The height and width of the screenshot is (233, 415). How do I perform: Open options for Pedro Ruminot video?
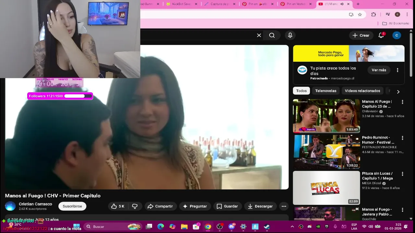402,138
